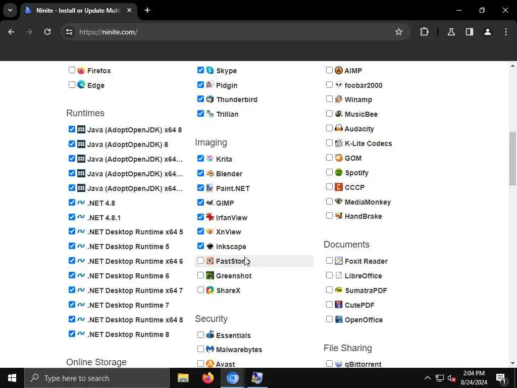The height and width of the screenshot is (388, 517).
Task: Click the CCCP icon
Action: 339,187
